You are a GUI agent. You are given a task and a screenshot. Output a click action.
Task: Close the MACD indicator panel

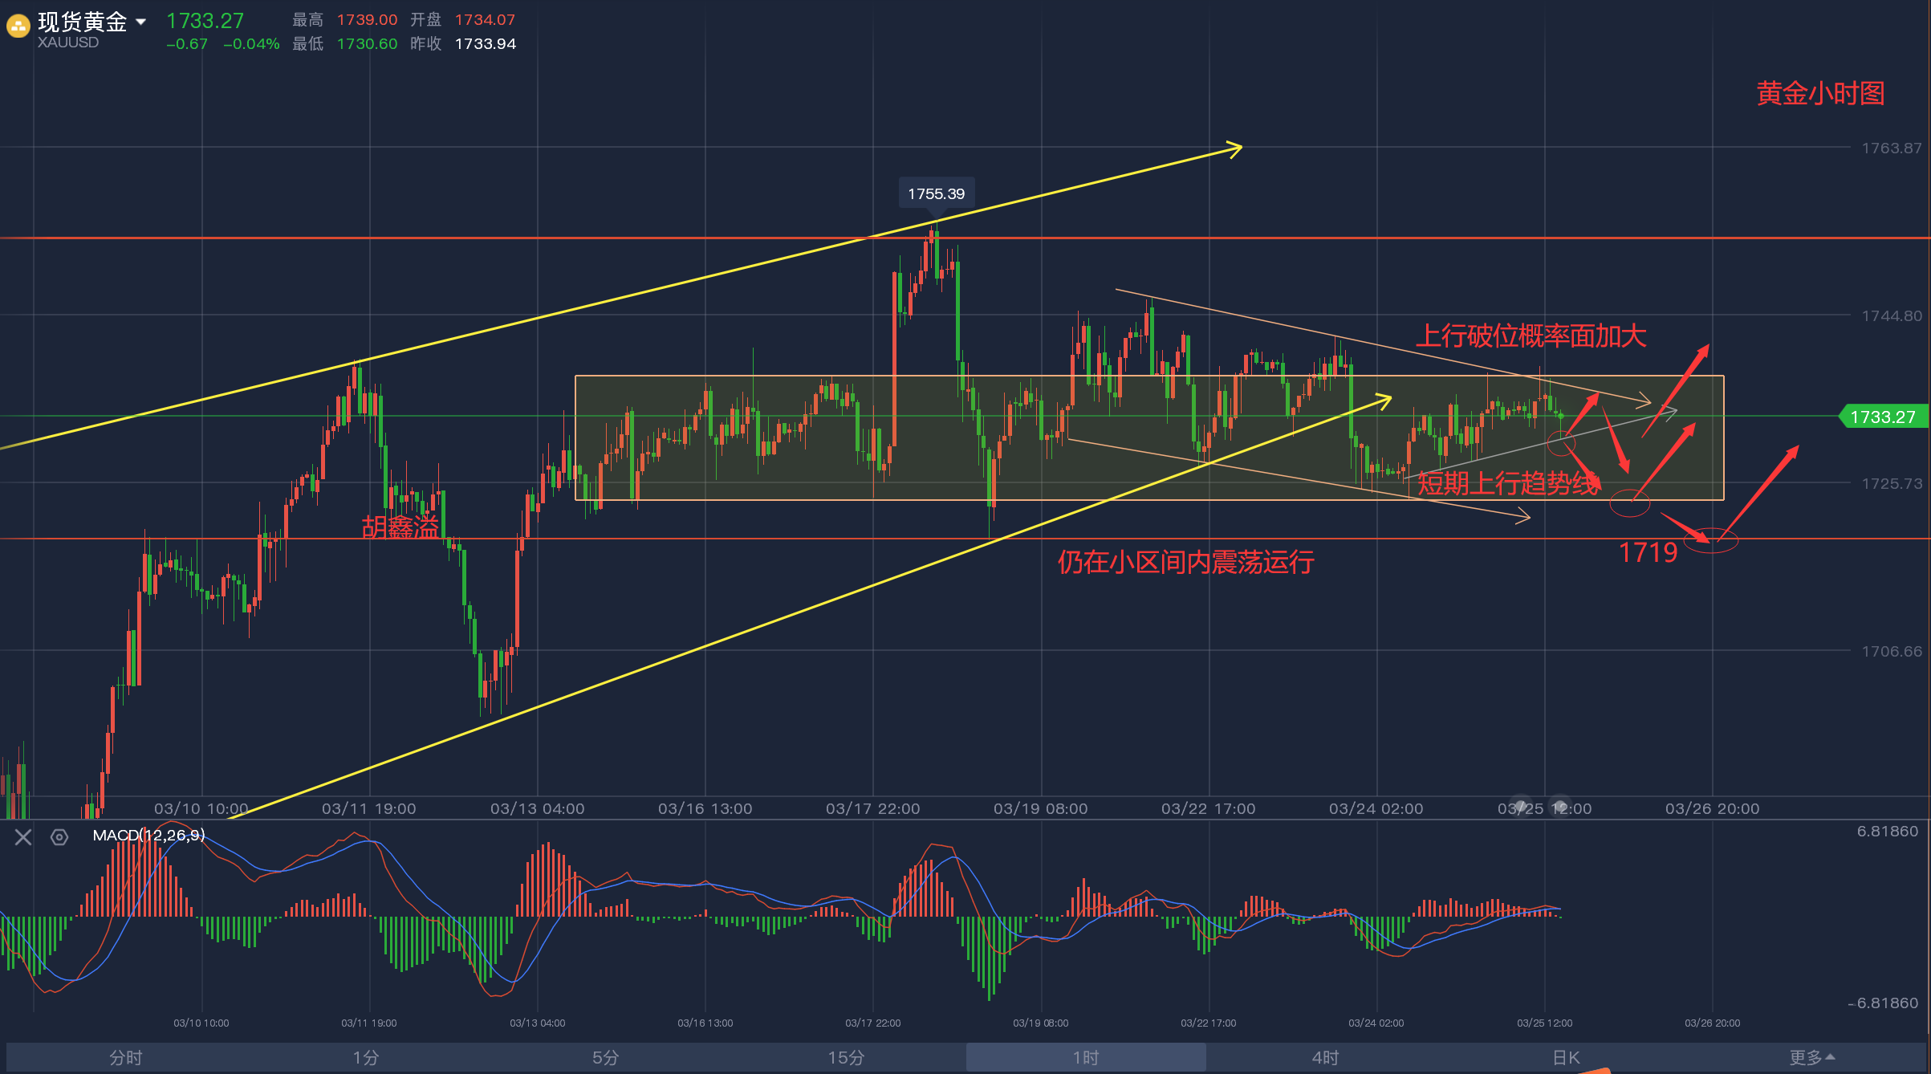23,837
